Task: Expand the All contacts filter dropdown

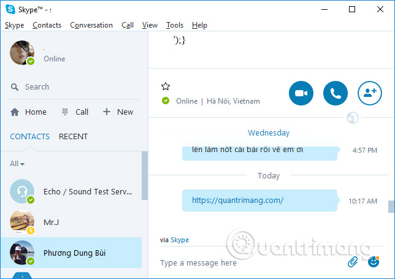Action: tap(17, 164)
